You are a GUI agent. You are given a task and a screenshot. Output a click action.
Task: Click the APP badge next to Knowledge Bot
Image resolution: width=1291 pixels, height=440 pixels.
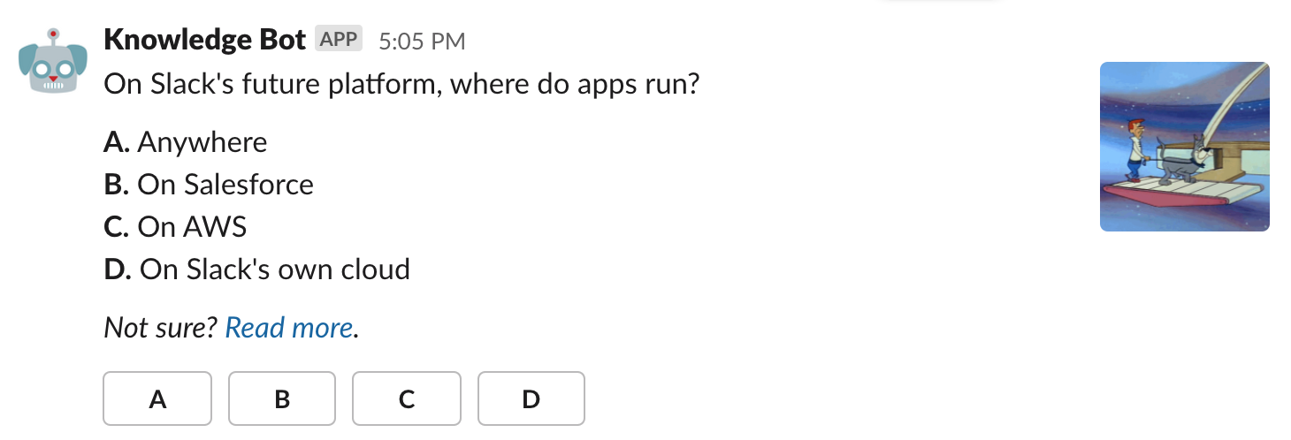pos(339,40)
